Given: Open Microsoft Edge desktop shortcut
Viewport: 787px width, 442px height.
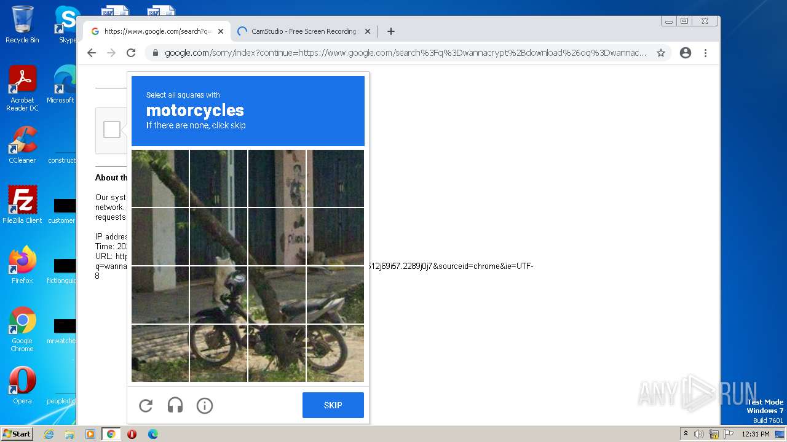Looking at the screenshot, I should tap(63, 85).
